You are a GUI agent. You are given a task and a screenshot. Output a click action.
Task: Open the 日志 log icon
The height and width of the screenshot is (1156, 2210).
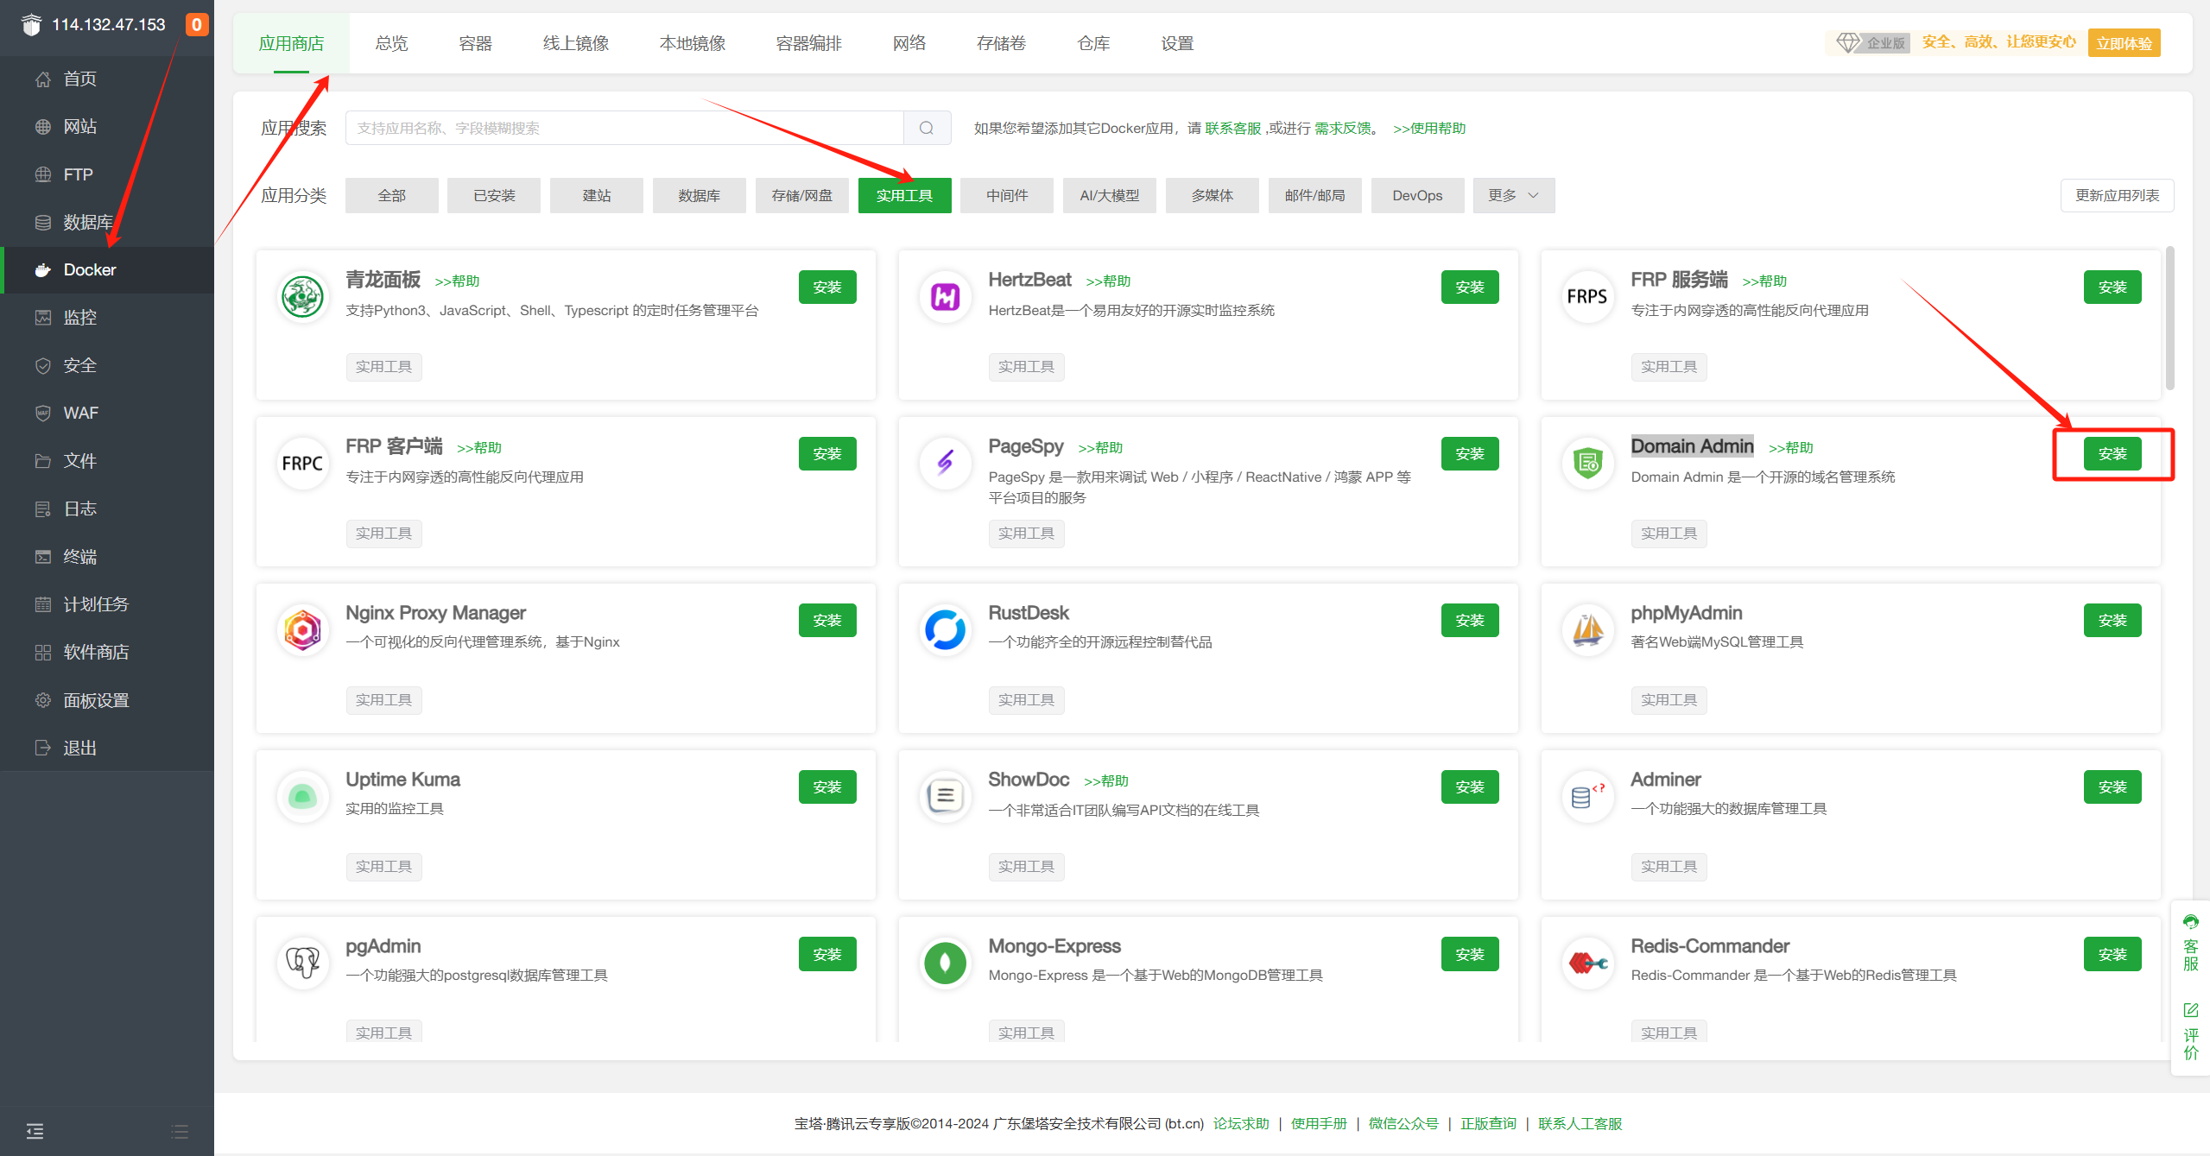click(43, 509)
